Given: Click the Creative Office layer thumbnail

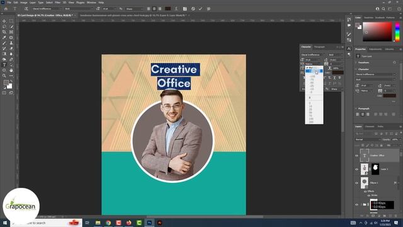Looking at the screenshot, I should [x=365, y=156].
